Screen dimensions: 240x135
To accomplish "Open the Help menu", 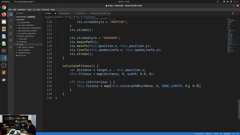I will point(52,10).
